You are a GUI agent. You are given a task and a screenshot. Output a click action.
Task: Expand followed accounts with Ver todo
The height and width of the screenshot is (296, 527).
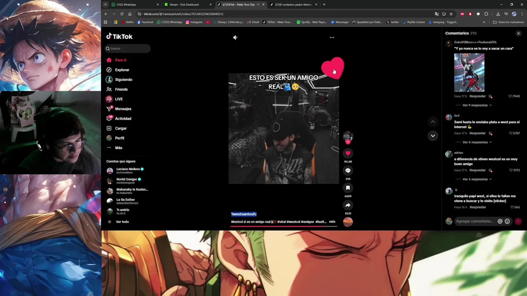coord(118,222)
